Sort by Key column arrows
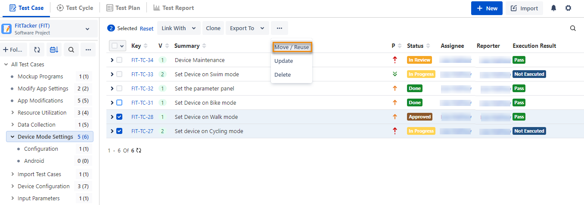This screenshot has width=584, height=205. pyautogui.click(x=145, y=46)
